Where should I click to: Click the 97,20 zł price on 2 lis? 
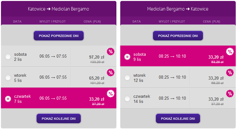tap(97, 57)
